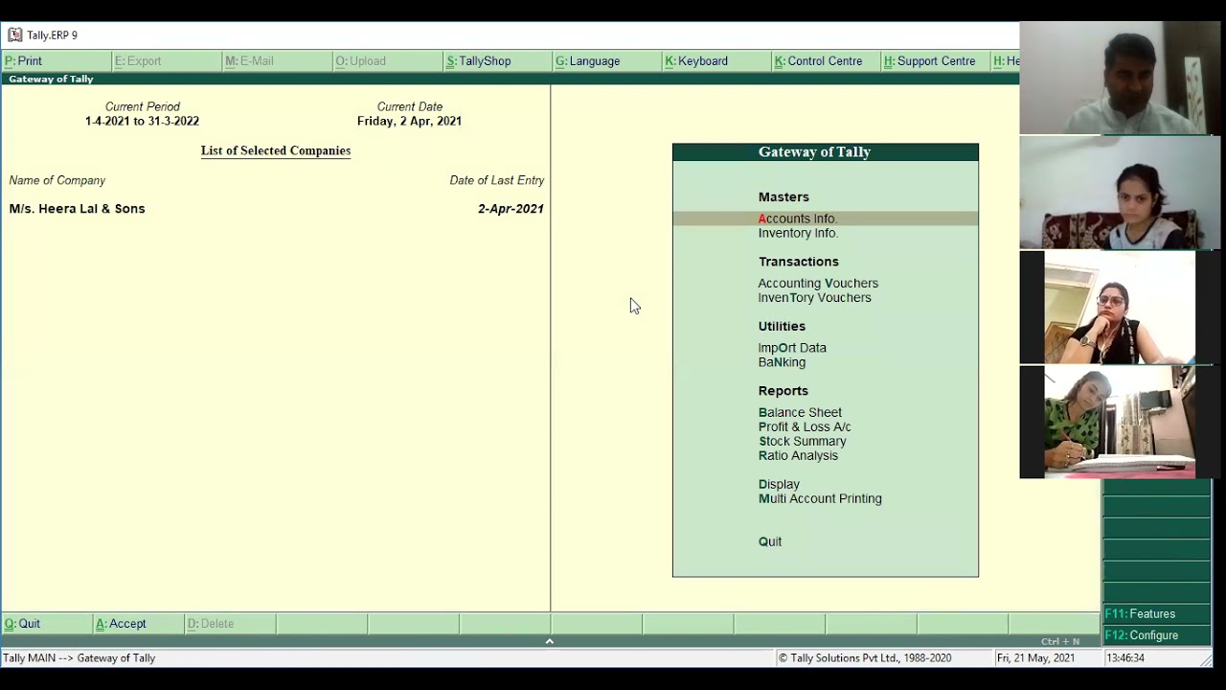Choose Import Data under Utilities
Screen dimensions: 1226x690
coord(792,348)
